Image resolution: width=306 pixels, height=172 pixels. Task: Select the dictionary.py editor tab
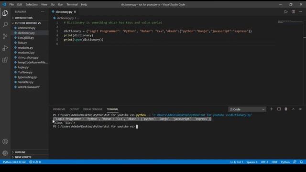pos(64,12)
